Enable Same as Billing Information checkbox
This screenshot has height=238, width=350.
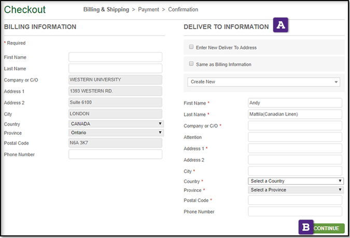191,64
